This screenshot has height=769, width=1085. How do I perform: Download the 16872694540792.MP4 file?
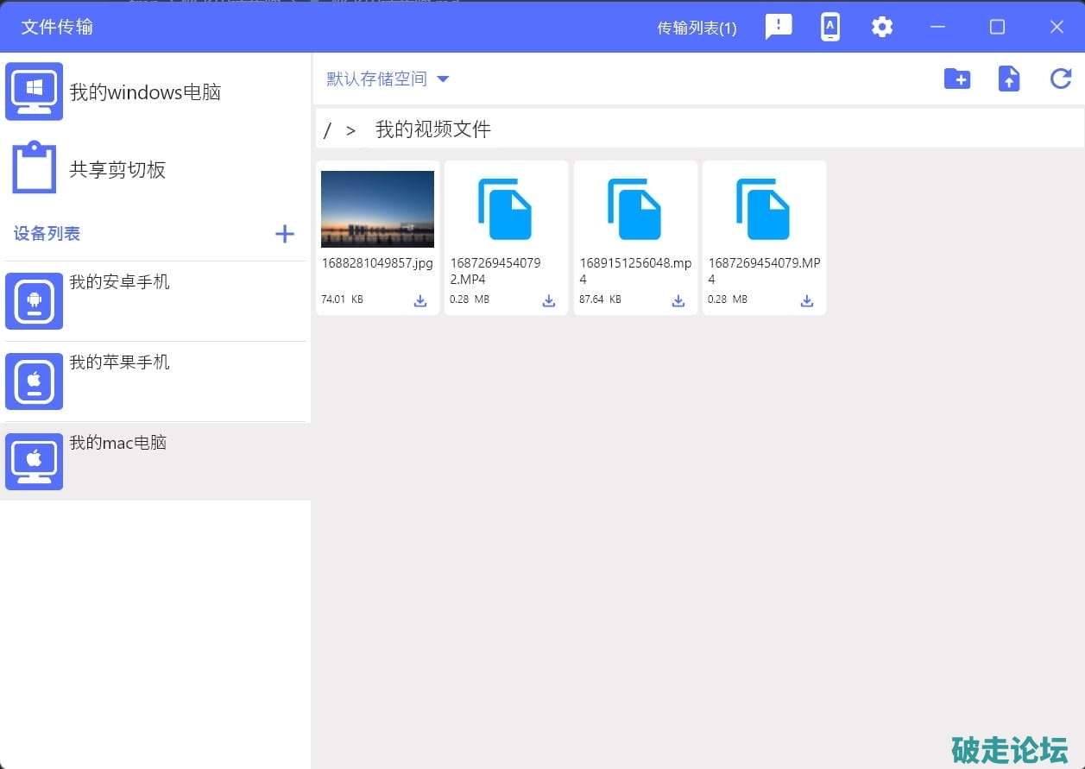pyautogui.click(x=548, y=300)
